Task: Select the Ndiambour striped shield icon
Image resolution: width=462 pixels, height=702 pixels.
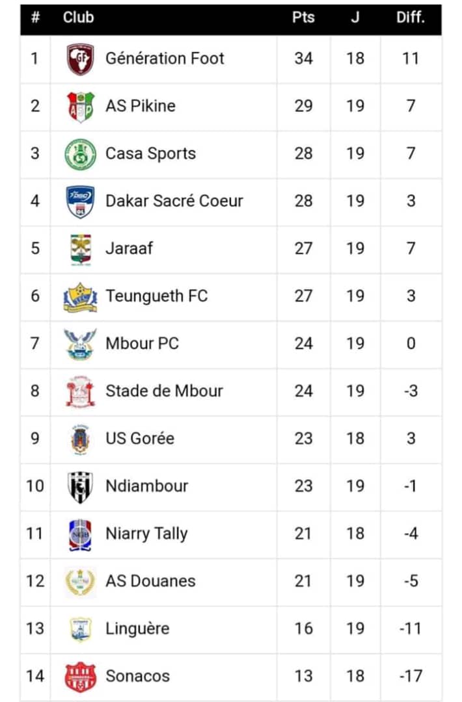Action: [x=81, y=486]
